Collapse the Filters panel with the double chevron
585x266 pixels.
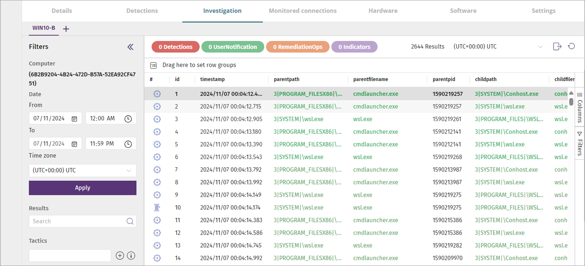point(130,47)
